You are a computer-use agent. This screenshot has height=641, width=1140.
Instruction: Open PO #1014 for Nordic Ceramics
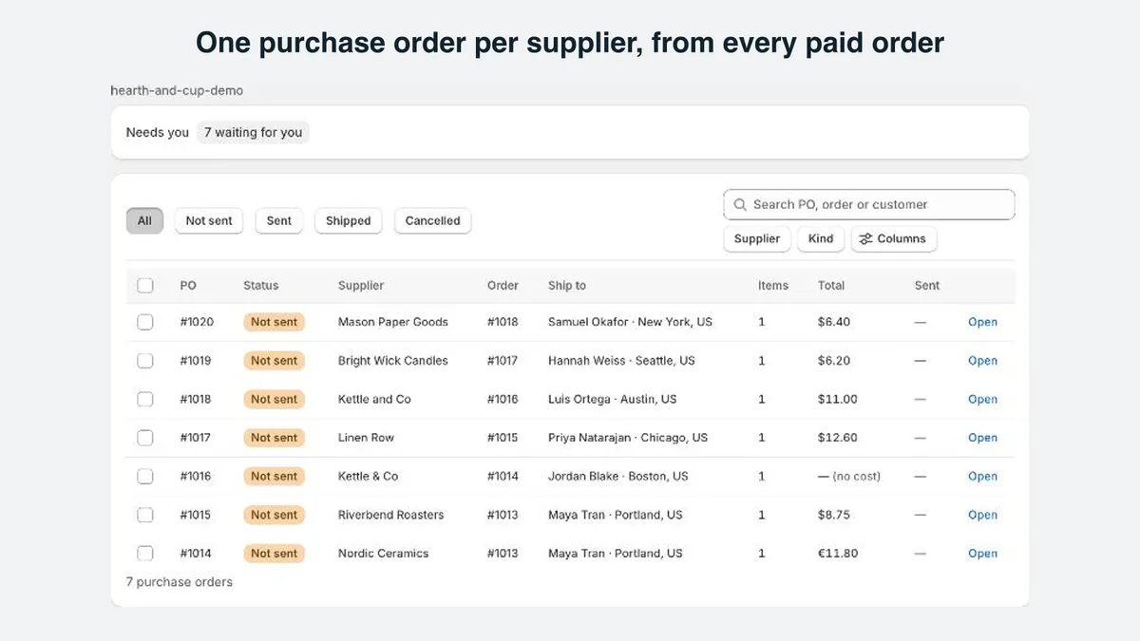click(982, 553)
